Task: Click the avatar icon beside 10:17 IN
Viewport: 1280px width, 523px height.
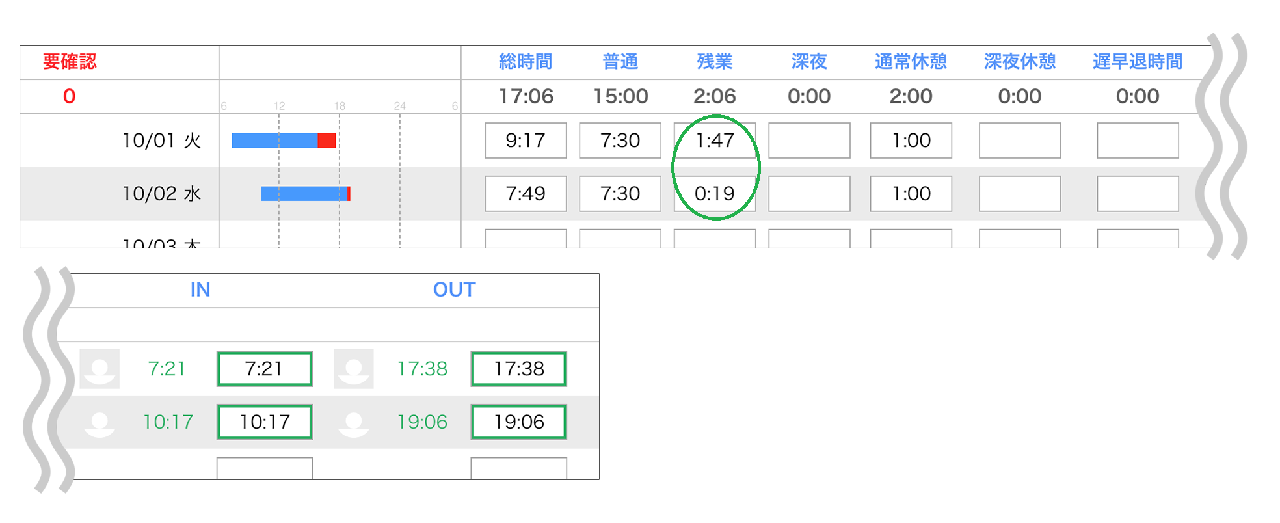Action: [100, 422]
